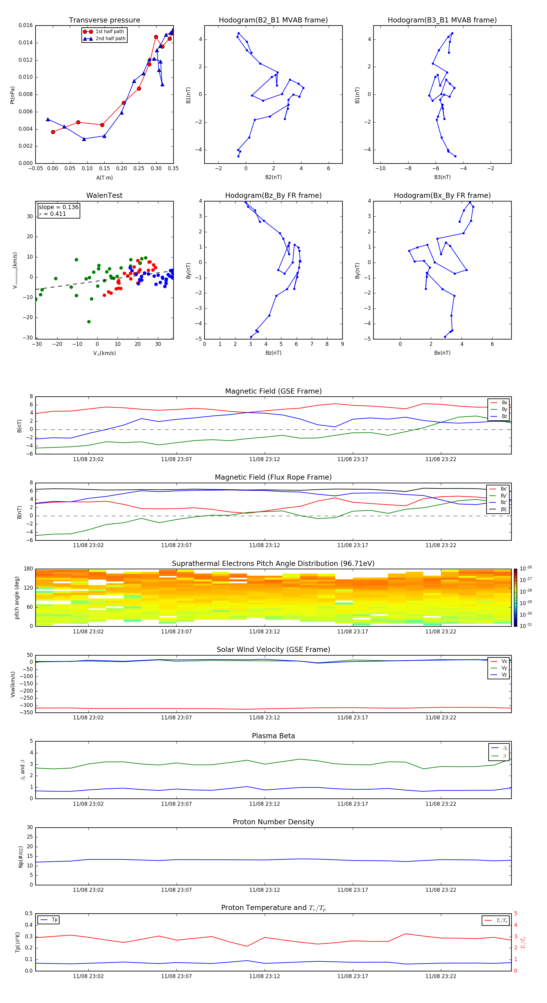
Task: Click the red 'Te/Tp' right axis label
Action: (523, 942)
